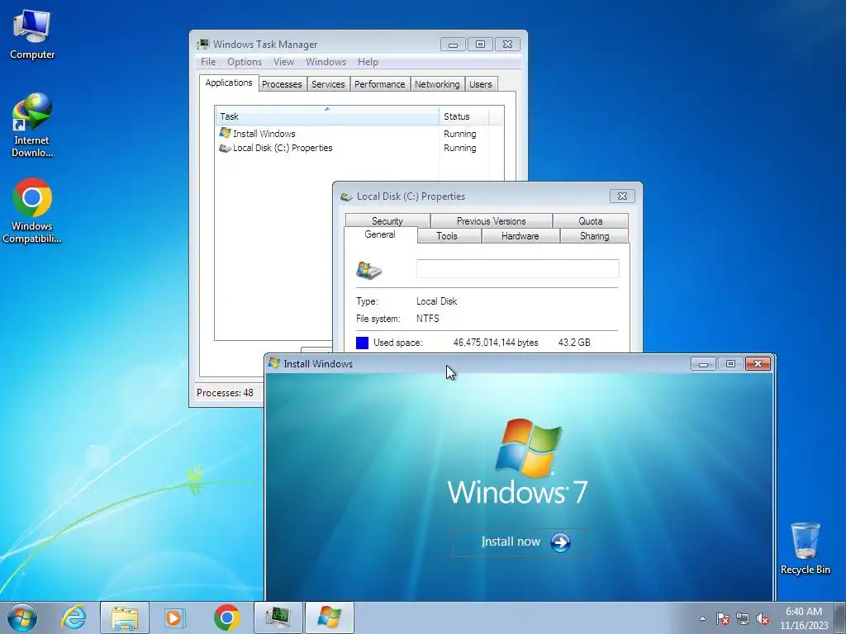Screen dimensions: 846x634
Task: Sort by the Task column header
Action: pyautogui.click(x=327, y=116)
